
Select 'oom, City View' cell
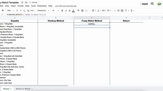[x=19, y=80]
